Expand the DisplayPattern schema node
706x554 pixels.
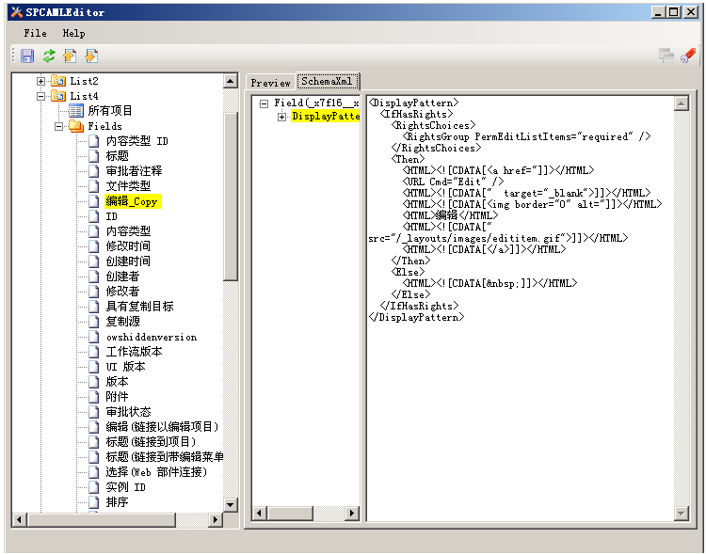coord(281,117)
